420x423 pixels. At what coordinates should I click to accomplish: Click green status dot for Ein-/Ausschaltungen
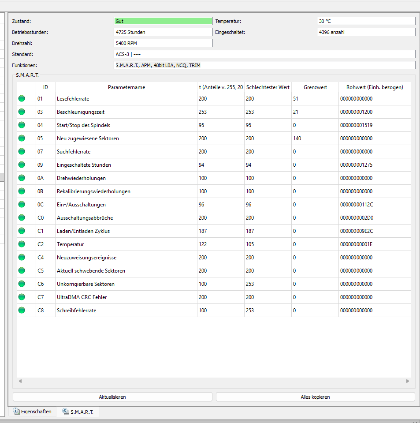click(x=22, y=204)
